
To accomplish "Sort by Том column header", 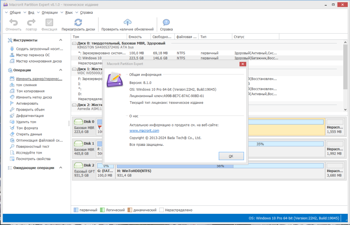I will [99, 37].
